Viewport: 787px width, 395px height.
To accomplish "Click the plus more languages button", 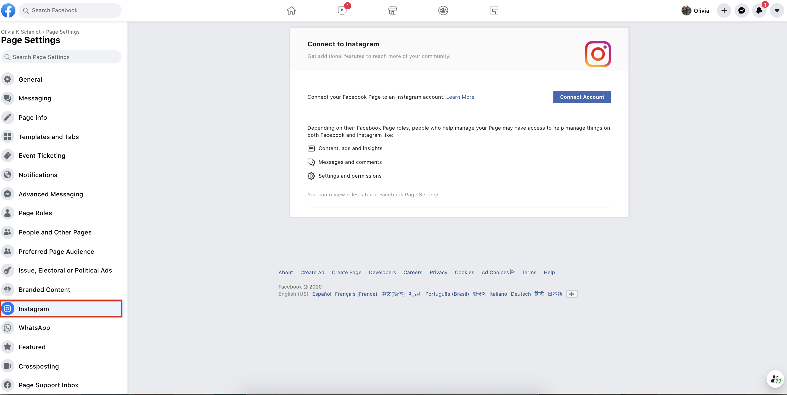I will 572,294.
